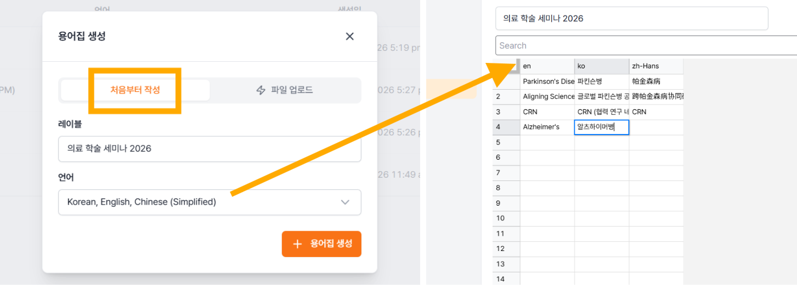Open the Korean, English, Chinese language selector
The image size is (797, 286).
tap(210, 202)
